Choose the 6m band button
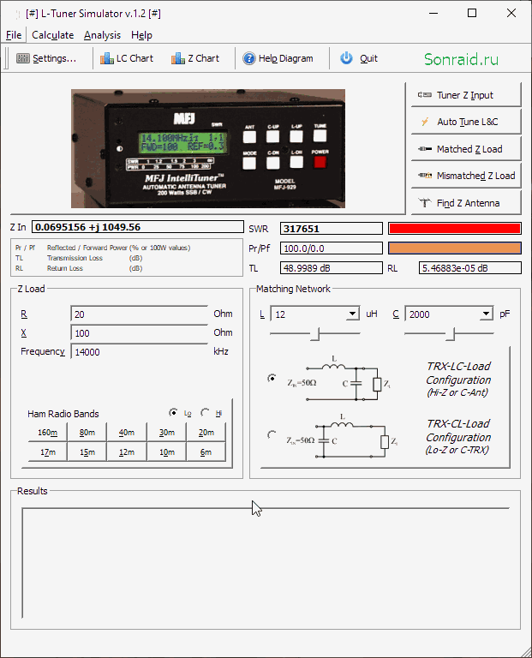 [x=206, y=452]
